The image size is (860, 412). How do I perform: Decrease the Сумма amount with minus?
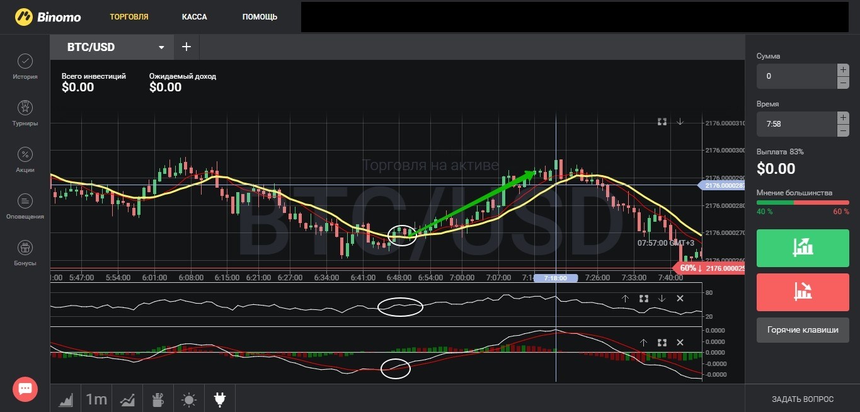coord(843,83)
